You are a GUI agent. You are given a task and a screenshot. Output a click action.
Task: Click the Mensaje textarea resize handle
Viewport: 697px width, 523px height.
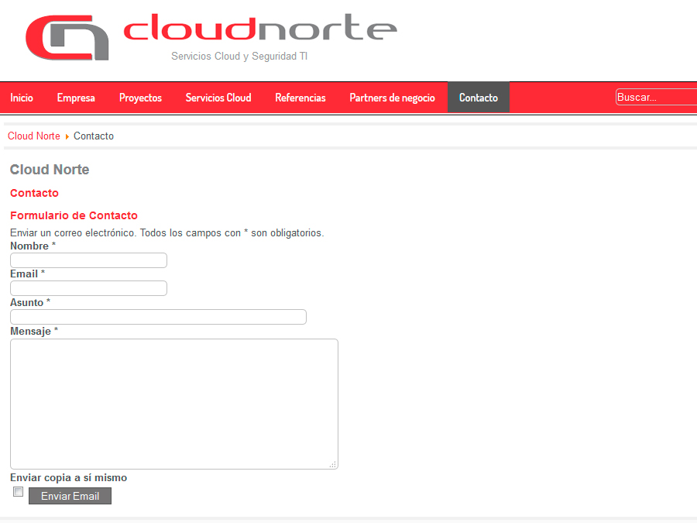333,464
